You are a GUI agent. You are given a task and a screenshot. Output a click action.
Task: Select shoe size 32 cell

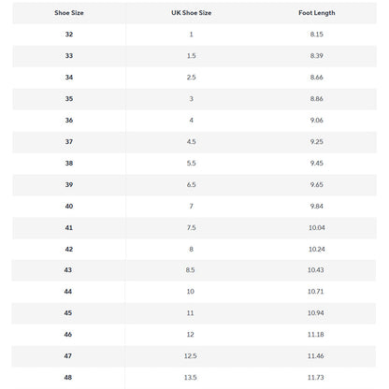click(x=69, y=35)
